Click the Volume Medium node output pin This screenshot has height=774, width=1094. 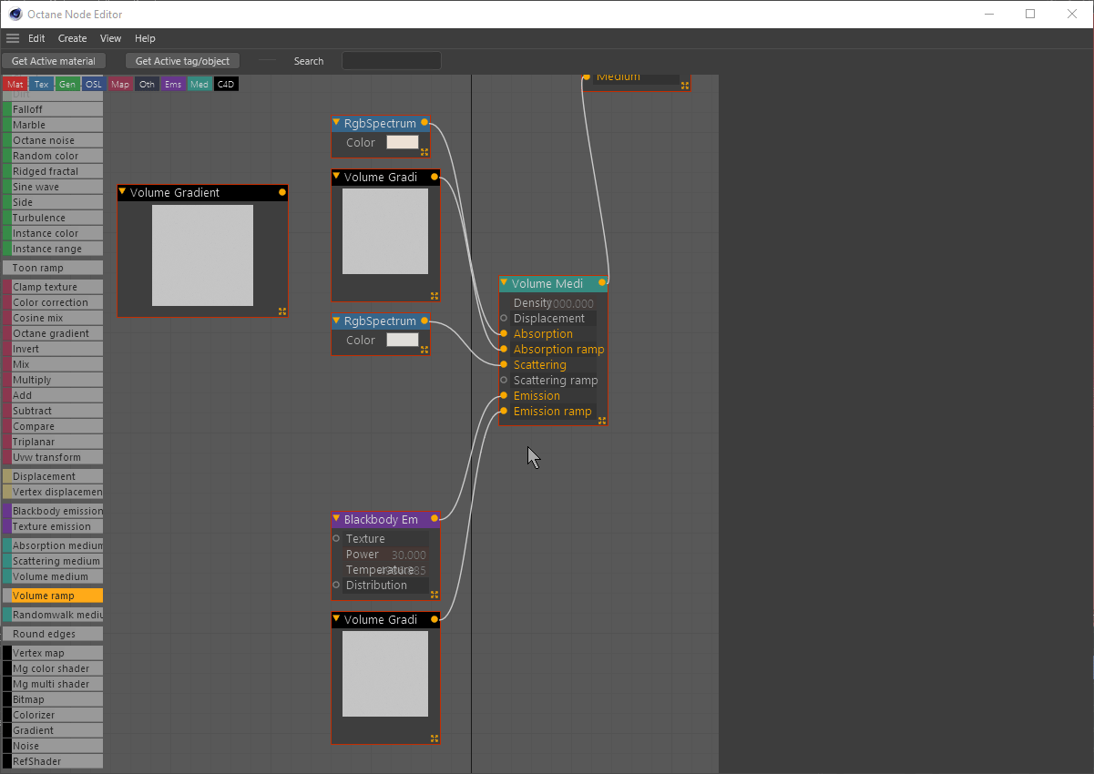[x=602, y=283]
